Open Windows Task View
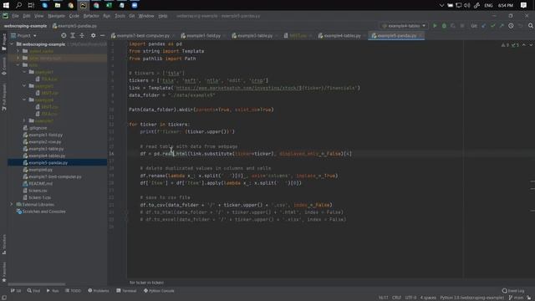The image size is (535, 301). tap(31, 5)
